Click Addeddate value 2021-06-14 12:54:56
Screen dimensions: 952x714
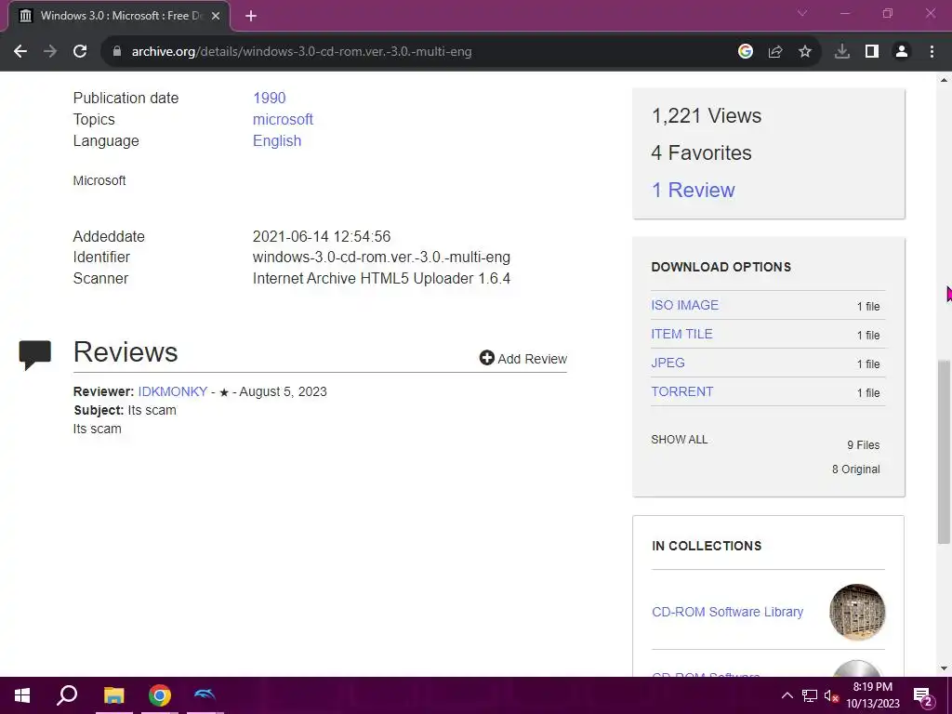322,236
